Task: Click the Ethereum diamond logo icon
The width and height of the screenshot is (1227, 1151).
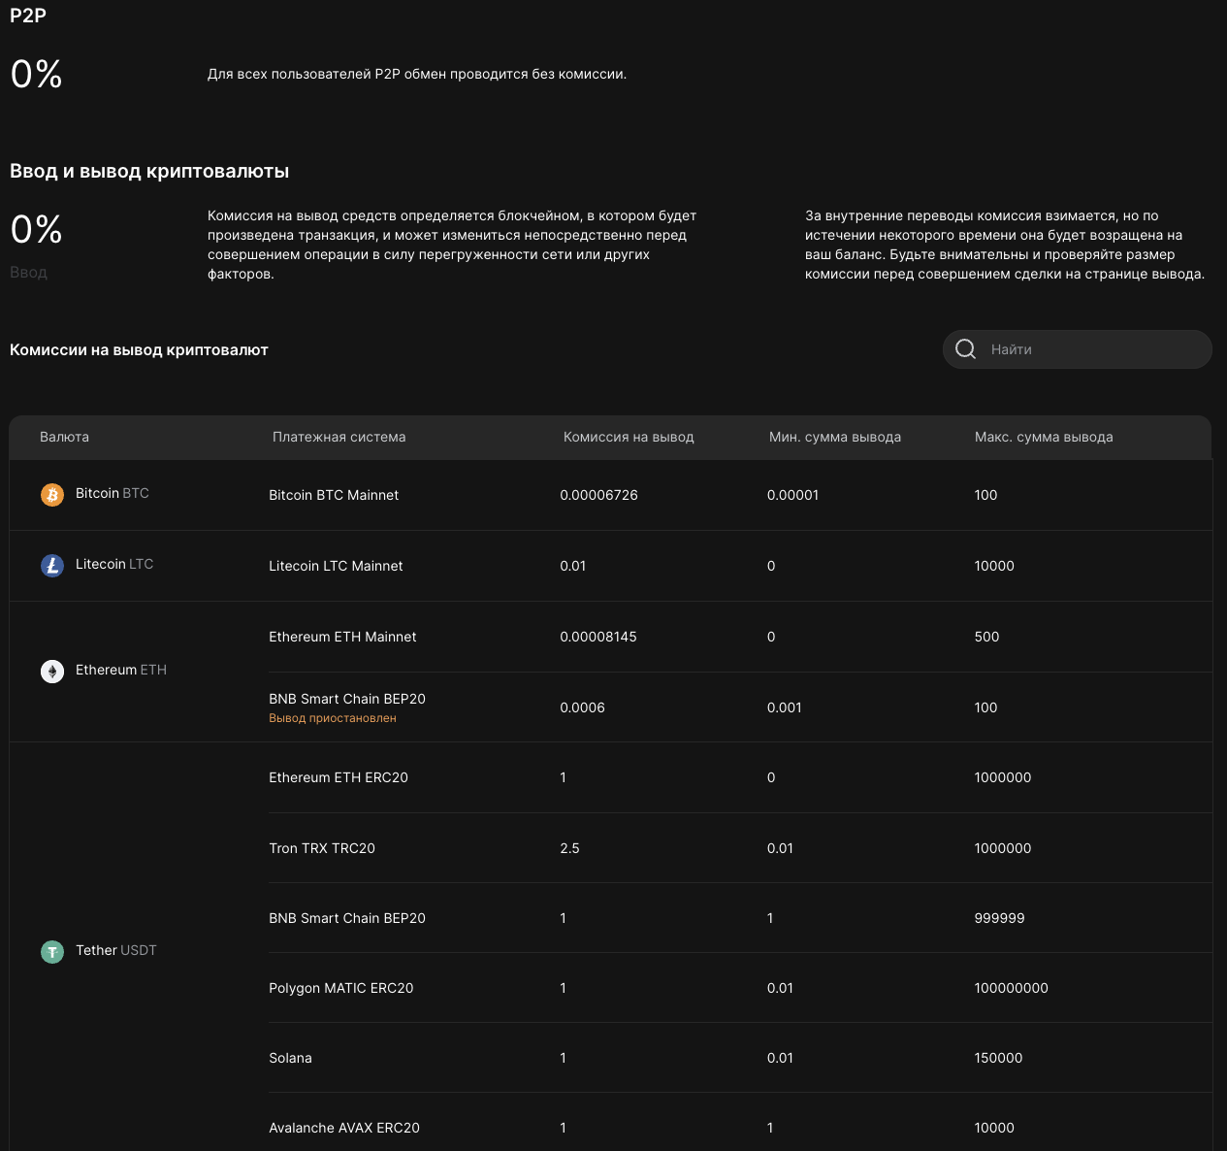Action: click(52, 671)
